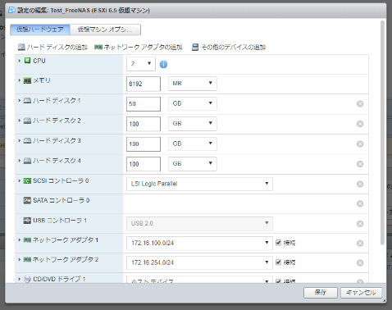Open the 172.16.100.0/24 network dropdown
Screen dimensions: 392x310
point(199,243)
